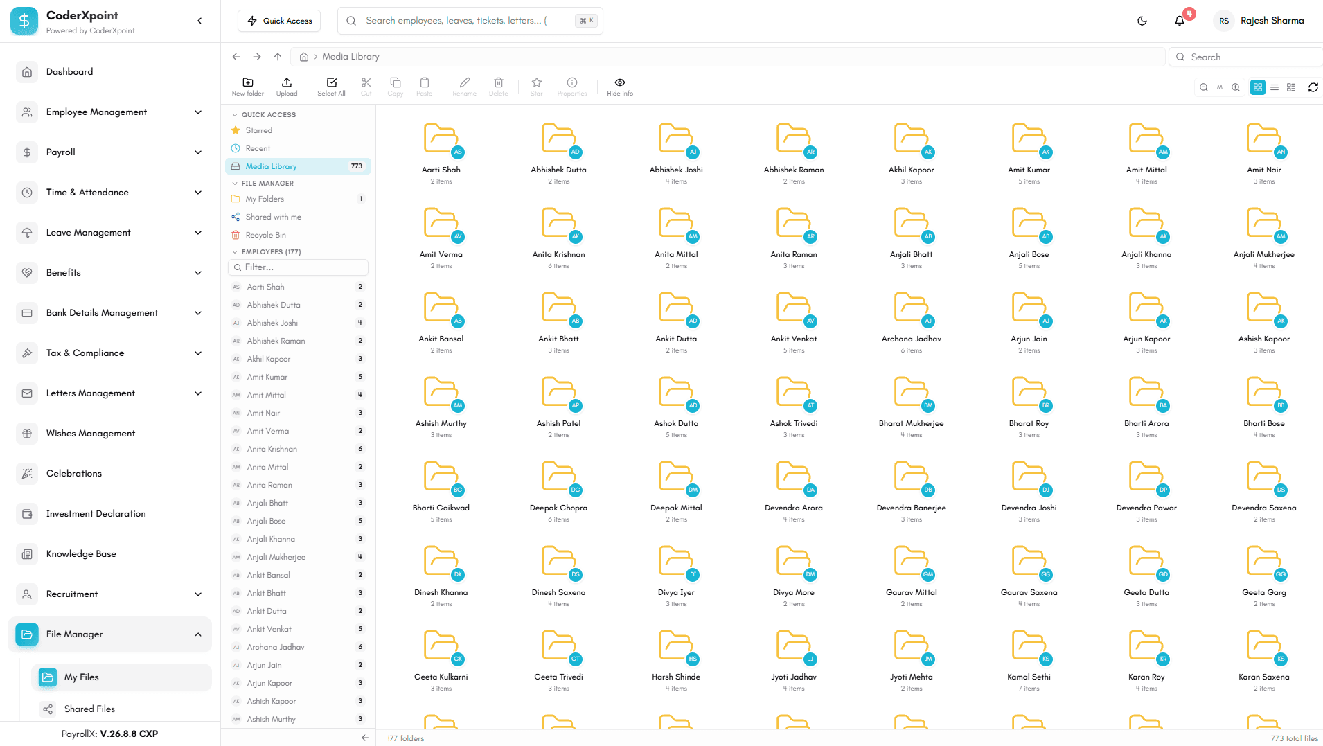1323x746 pixels.
Task: Open Shared with me
Action: tap(298, 217)
